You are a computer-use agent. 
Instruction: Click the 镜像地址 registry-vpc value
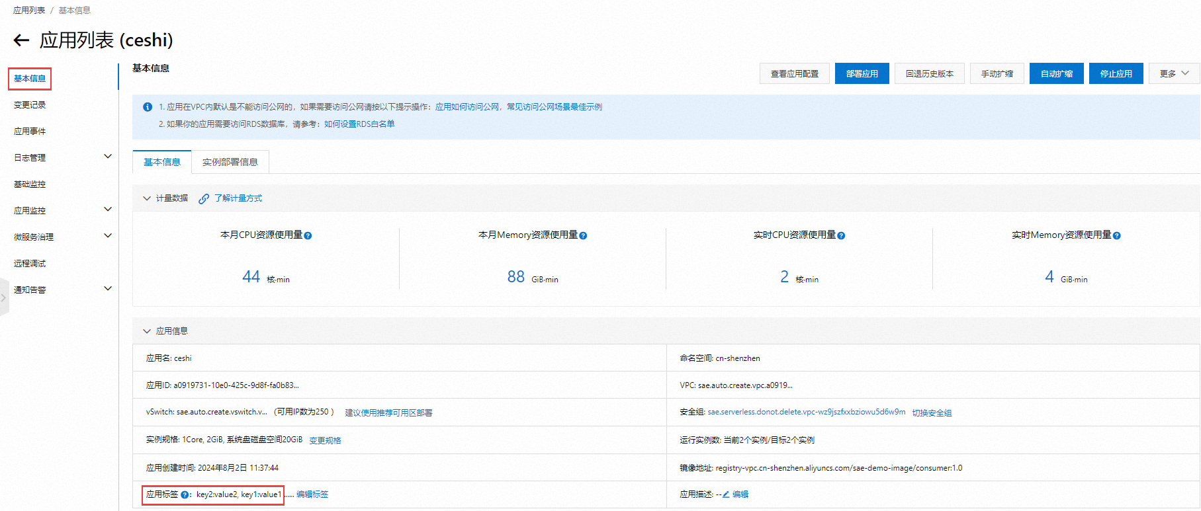coord(839,468)
